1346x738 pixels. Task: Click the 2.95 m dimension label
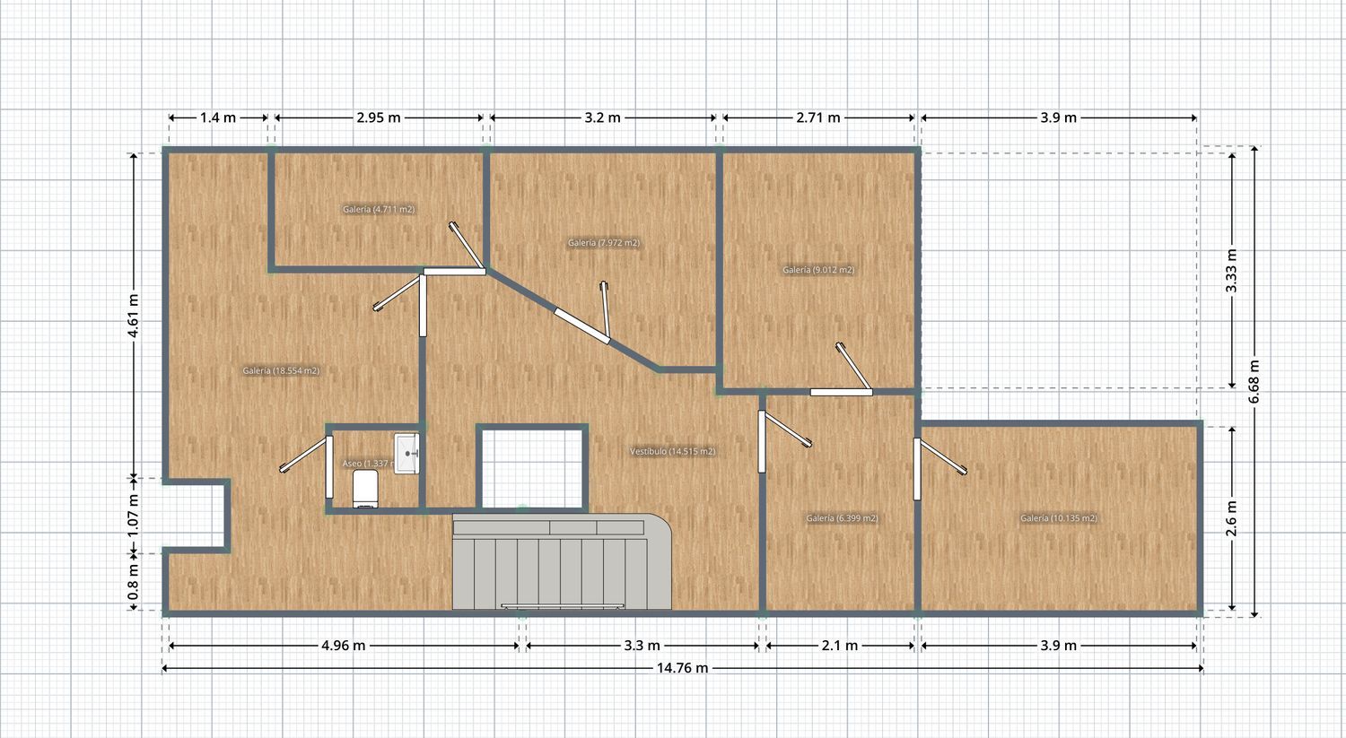(x=379, y=117)
